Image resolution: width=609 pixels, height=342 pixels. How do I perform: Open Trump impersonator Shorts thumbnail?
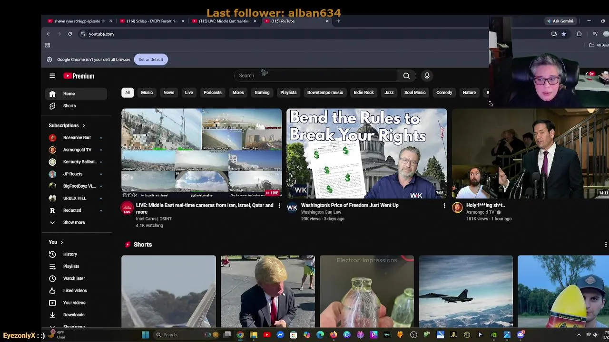[x=267, y=291]
